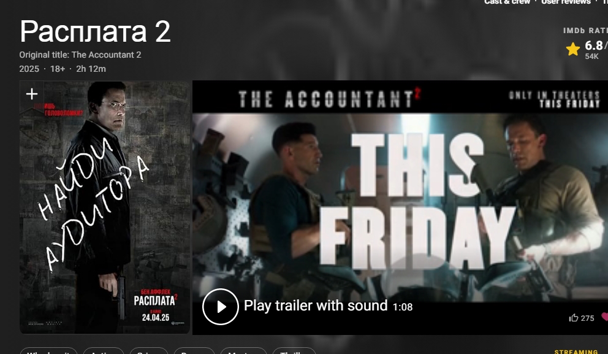Screen dimensions: 608x354
Task: Click the circular play trailer button
Action: pos(220,307)
